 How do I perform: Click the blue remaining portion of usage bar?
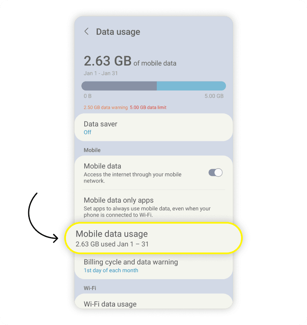point(191,86)
